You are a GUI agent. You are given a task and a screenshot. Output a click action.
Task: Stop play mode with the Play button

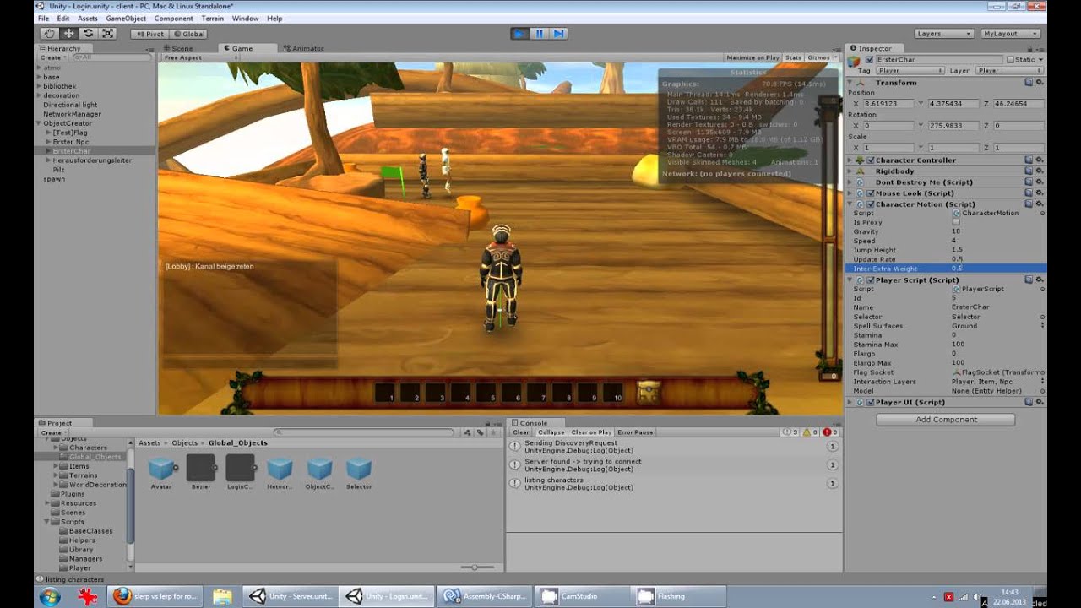(519, 34)
